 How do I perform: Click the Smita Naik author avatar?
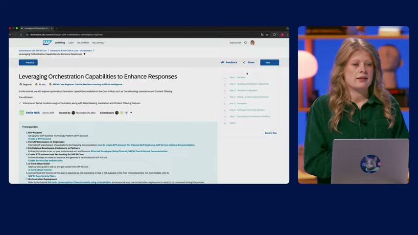click(22, 113)
